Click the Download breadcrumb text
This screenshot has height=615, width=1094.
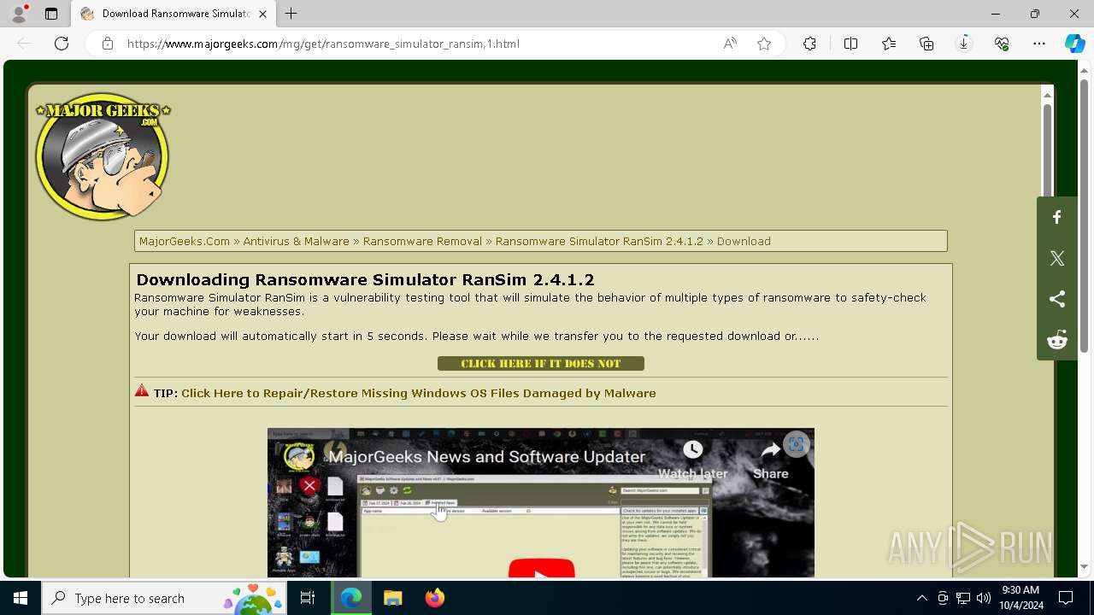point(744,241)
